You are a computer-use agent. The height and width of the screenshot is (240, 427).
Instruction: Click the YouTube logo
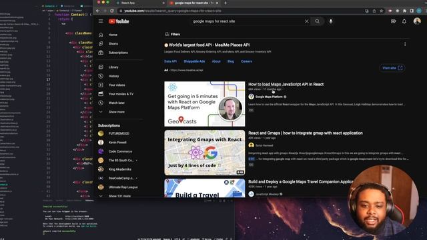[x=119, y=21]
